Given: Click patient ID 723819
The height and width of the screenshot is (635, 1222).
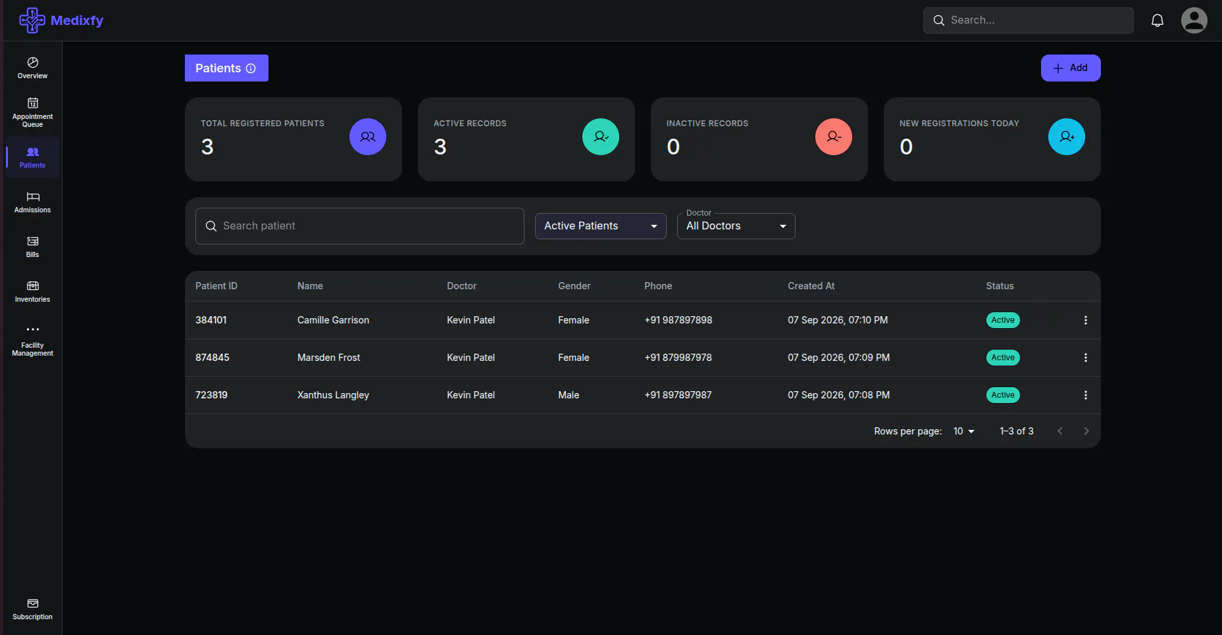Looking at the screenshot, I should [x=211, y=395].
